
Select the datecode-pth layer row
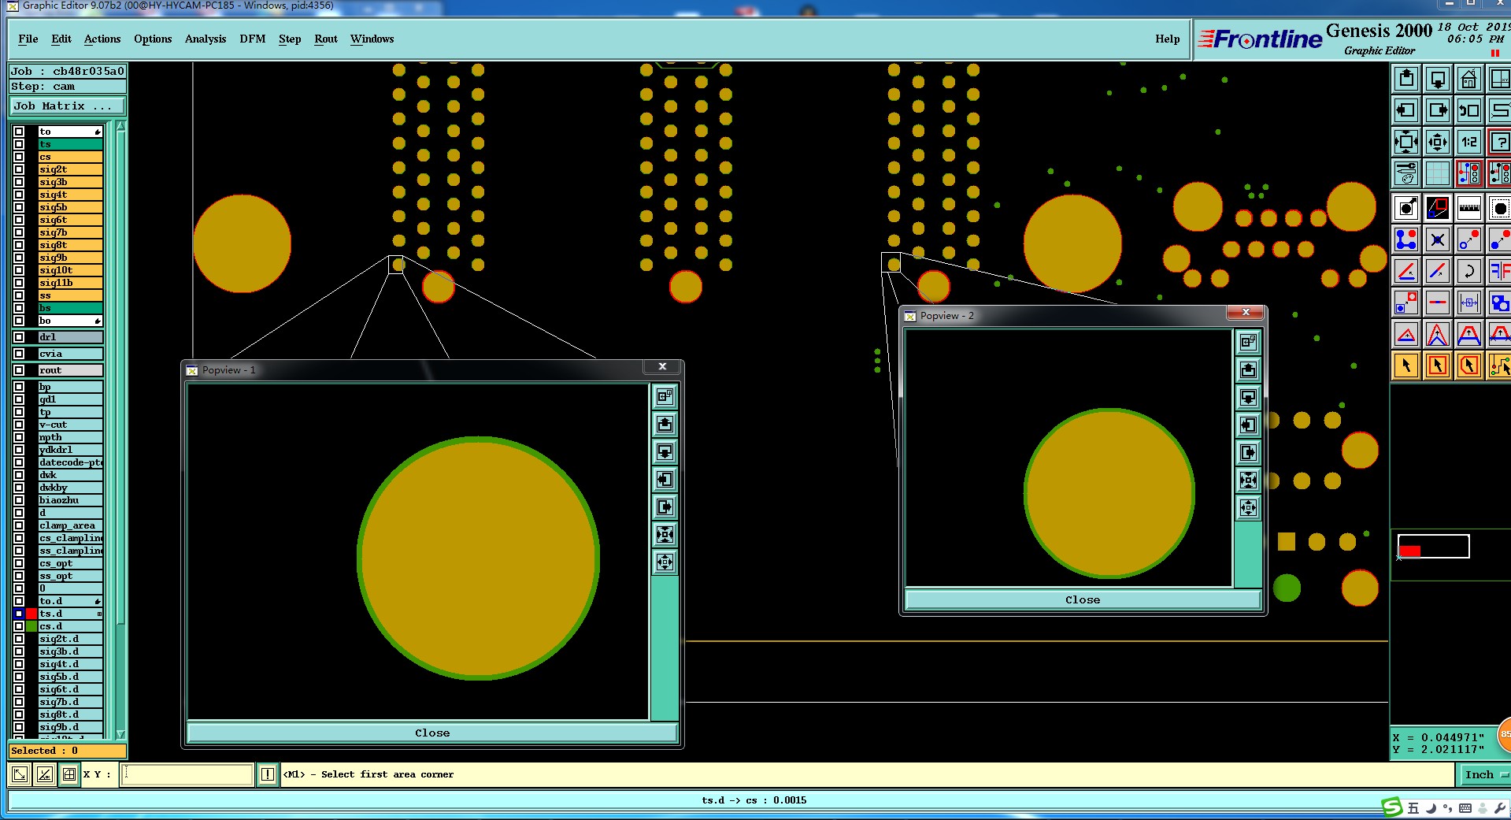point(71,462)
